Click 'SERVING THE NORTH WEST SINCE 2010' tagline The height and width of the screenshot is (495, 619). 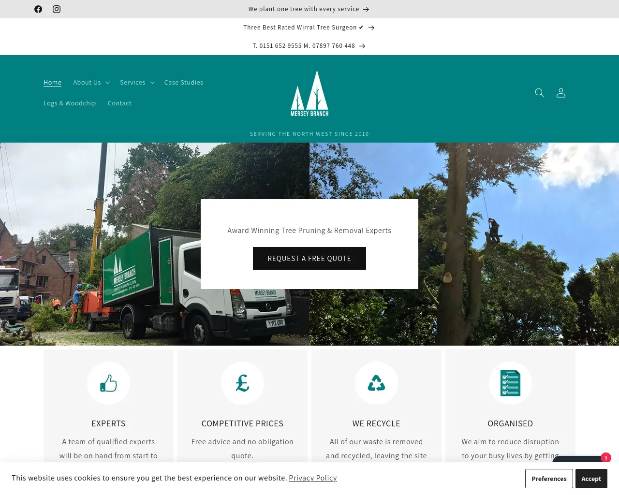click(309, 134)
